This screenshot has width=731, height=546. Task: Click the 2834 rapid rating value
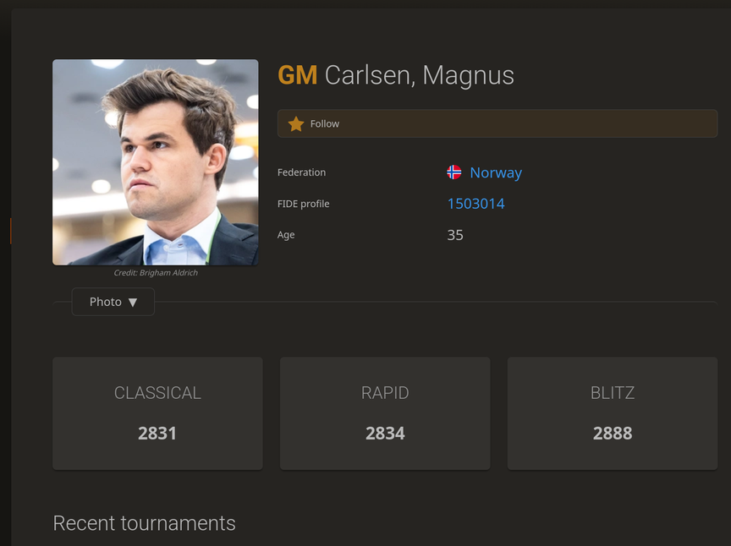pos(385,434)
